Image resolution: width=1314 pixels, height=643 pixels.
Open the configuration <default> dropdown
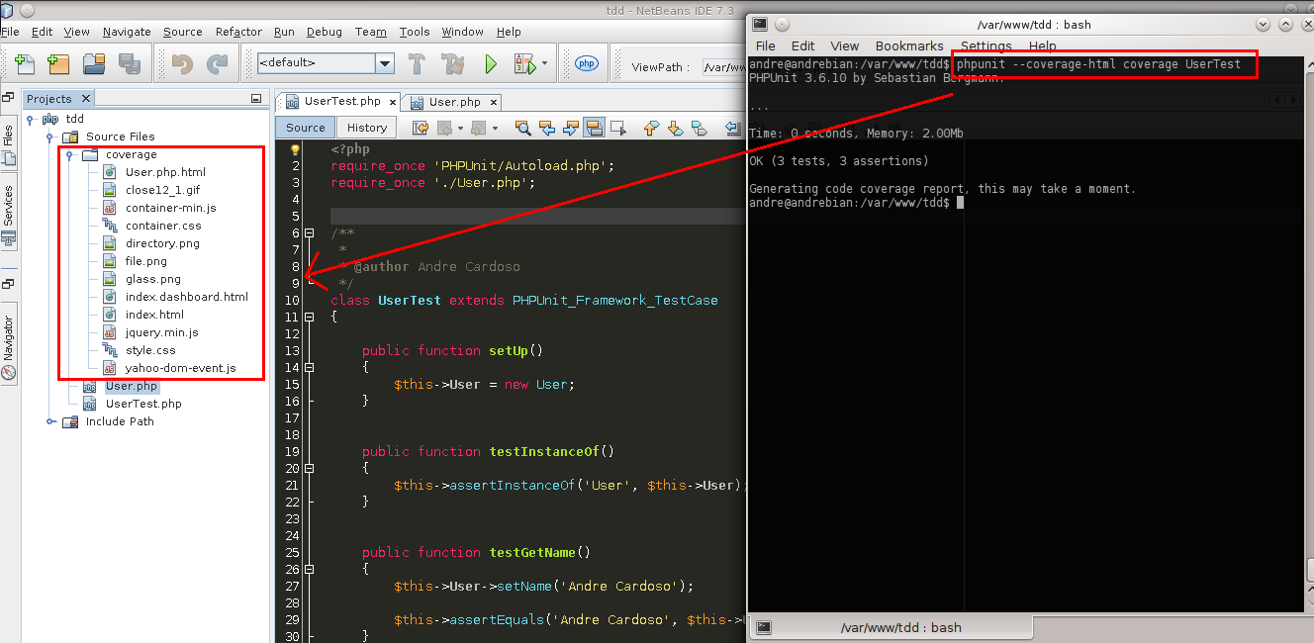(385, 63)
